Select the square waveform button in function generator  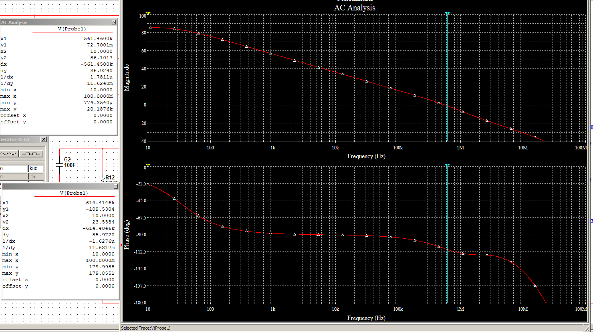[x=32, y=153]
